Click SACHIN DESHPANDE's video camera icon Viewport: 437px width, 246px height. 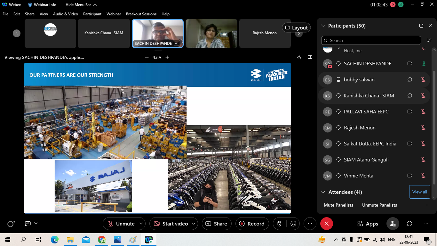click(409, 63)
